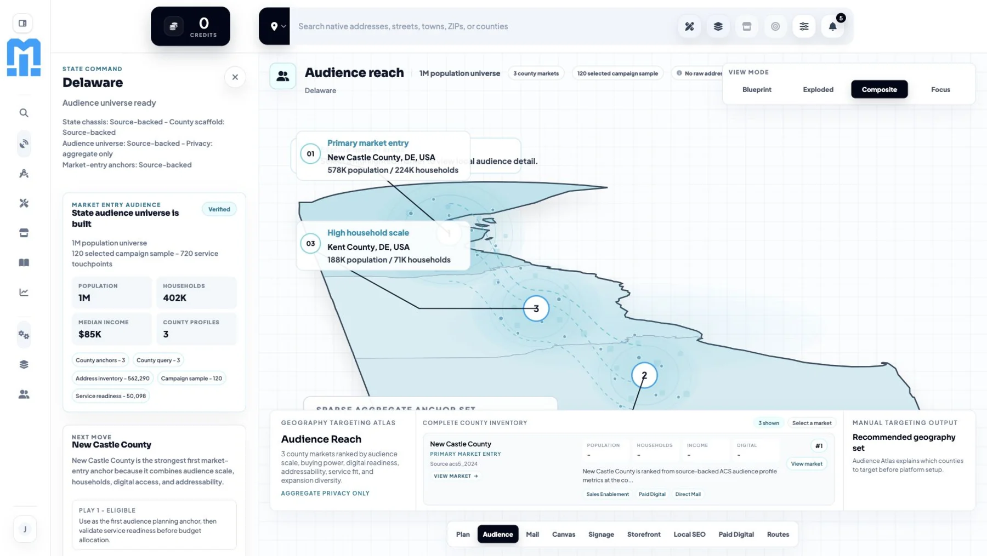Open notifications bell with 5 badge

tap(832, 26)
